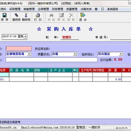This screenshot has width=131, height=131.
Task: Click the 有效期至 column header
Action: coord(100,70)
